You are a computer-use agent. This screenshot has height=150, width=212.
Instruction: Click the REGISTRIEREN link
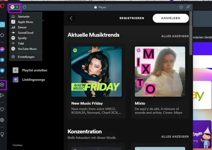click(132, 18)
